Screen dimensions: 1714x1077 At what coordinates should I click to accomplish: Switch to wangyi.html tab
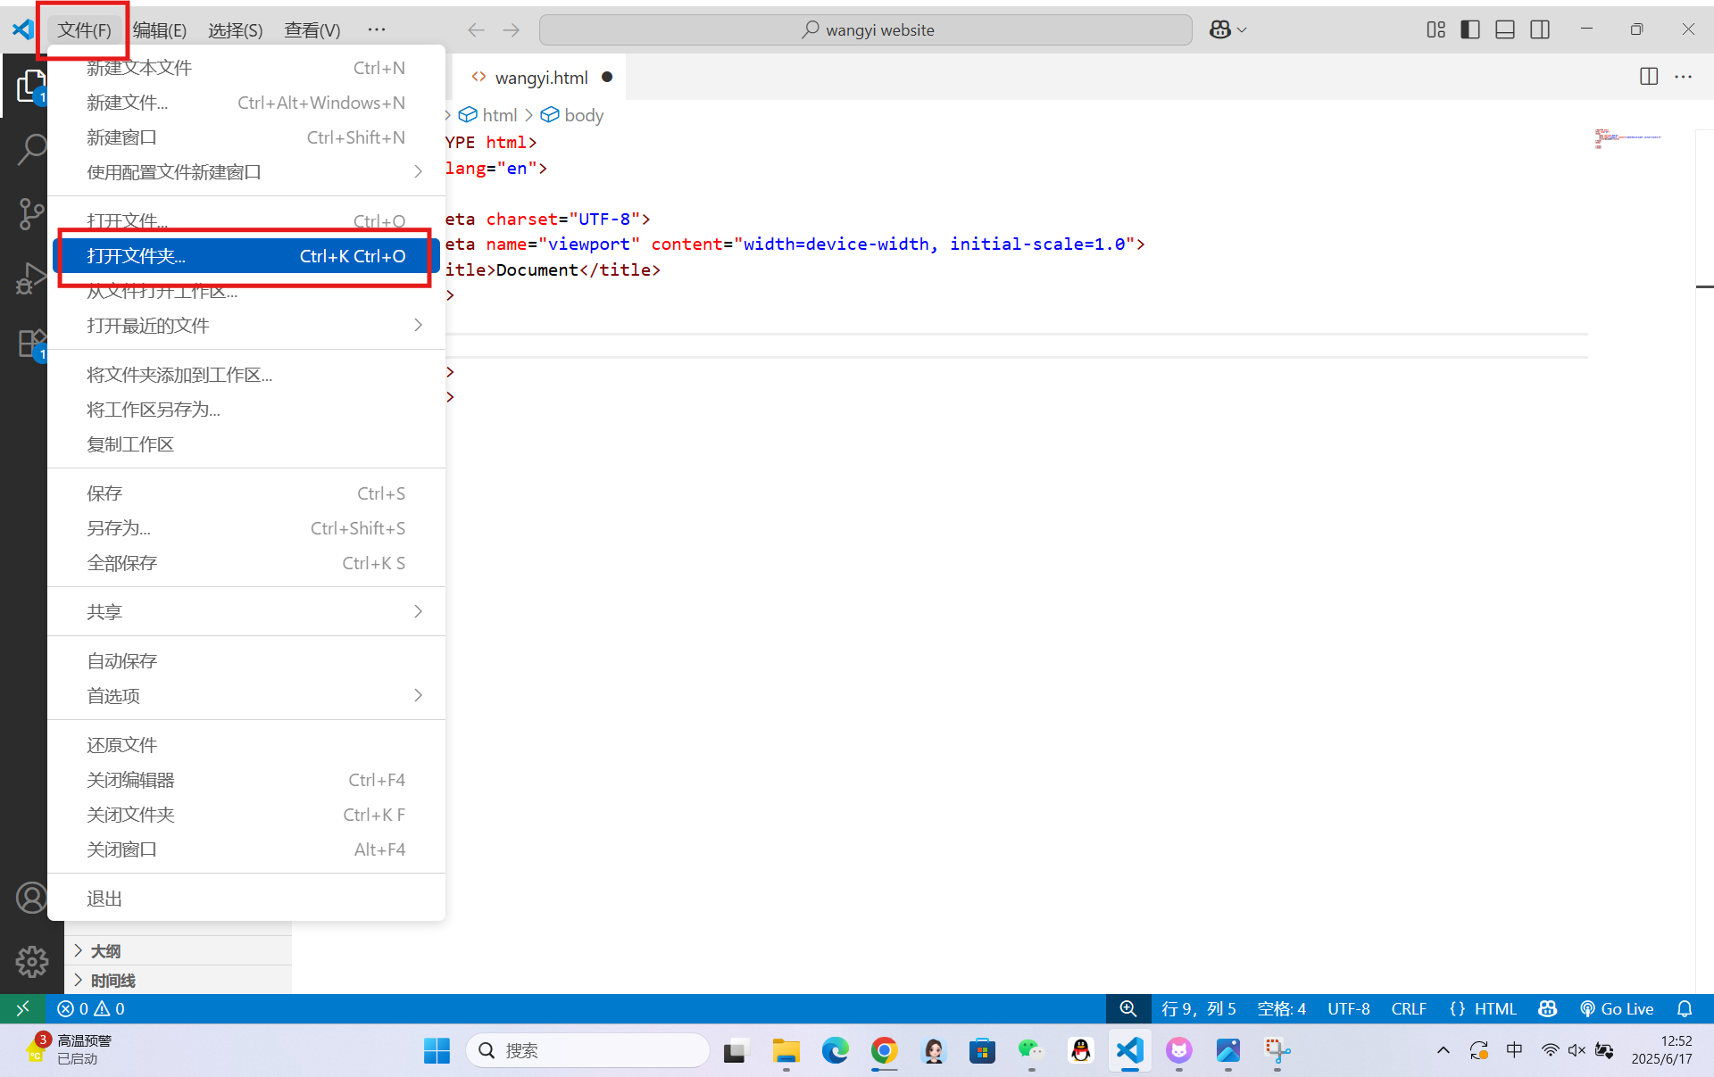pos(540,78)
